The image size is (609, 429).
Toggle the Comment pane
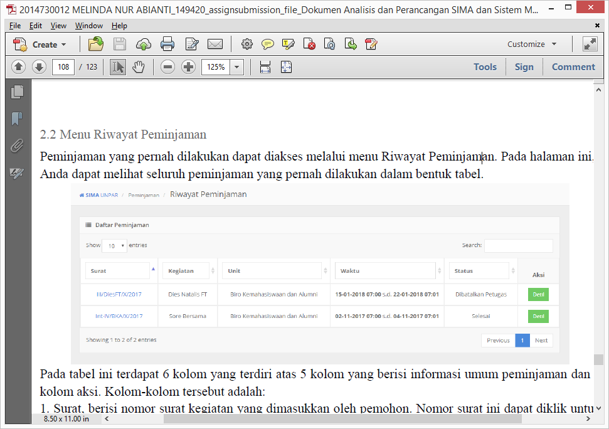pos(573,67)
